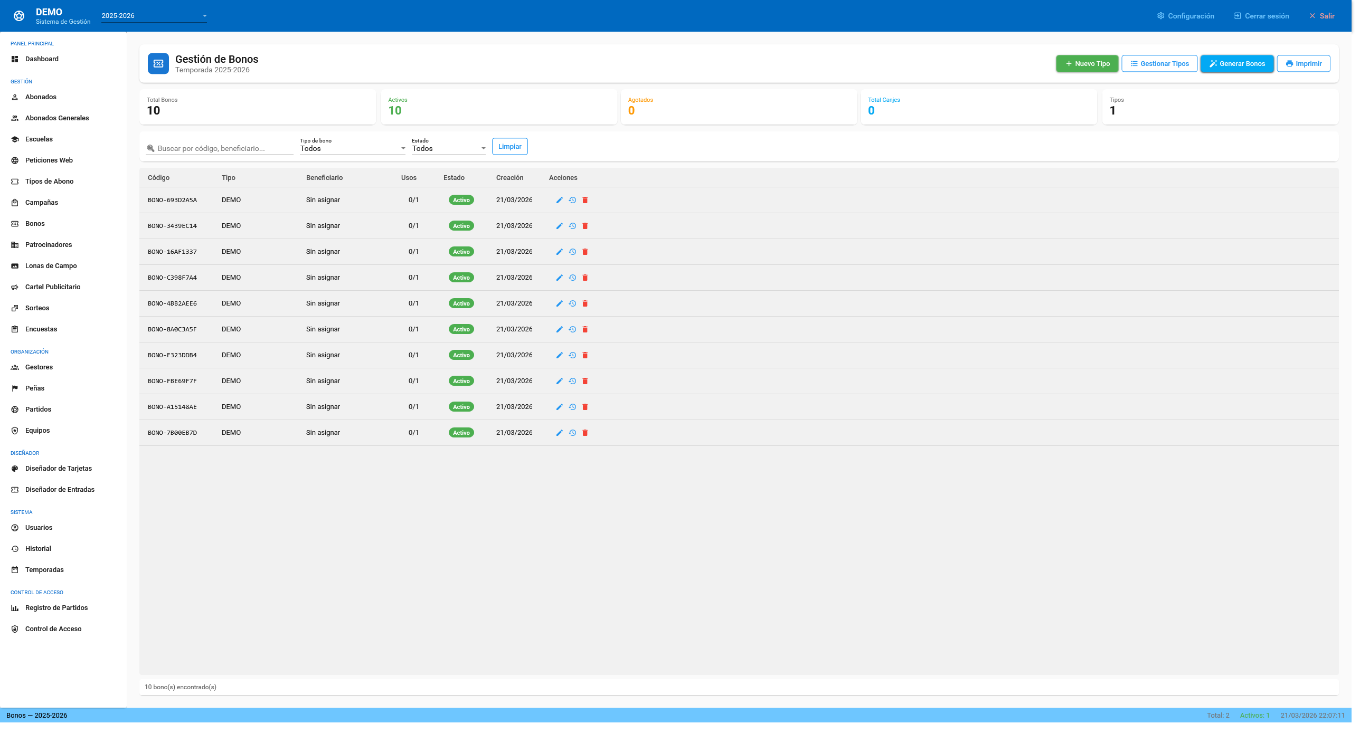Delete bono BONO-16AF1337 with trash icon
Image resolution: width=1360 pixels, height=743 pixels.
click(585, 252)
